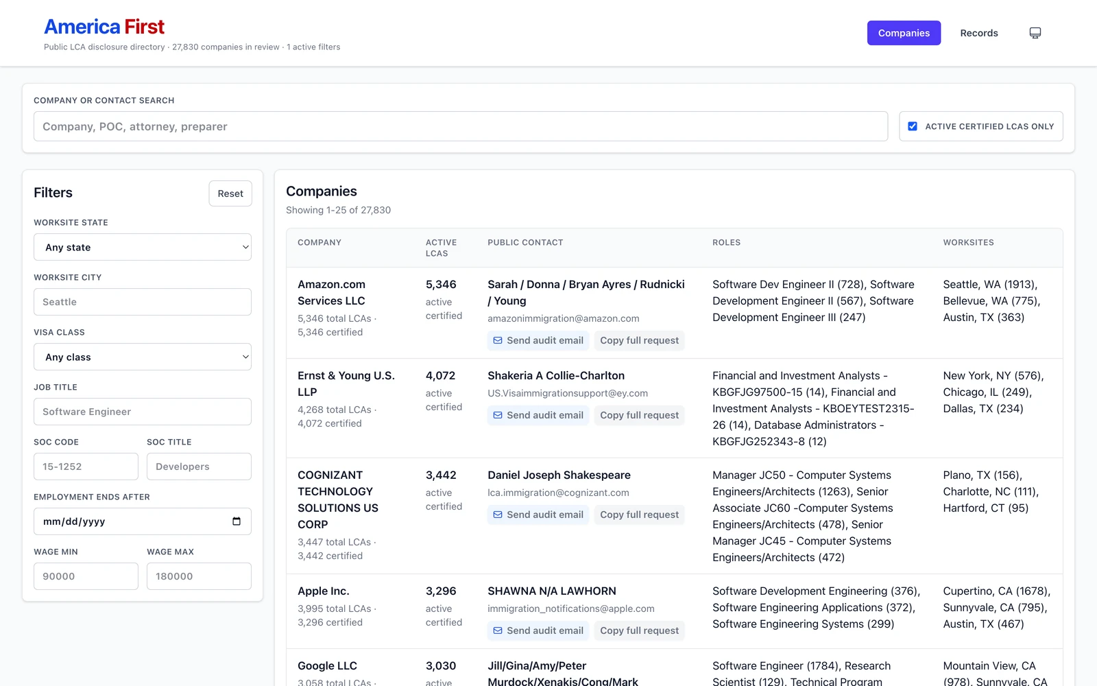
Task: Open the Records tab
Action: tap(979, 33)
